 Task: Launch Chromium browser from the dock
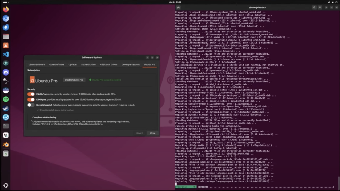[6, 18]
